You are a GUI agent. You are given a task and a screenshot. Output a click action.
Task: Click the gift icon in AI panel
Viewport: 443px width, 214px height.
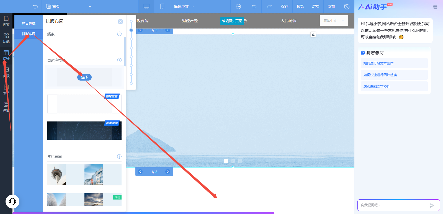click(x=435, y=7)
